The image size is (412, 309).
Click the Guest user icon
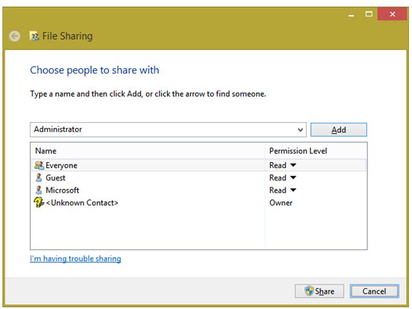coord(39,178)
